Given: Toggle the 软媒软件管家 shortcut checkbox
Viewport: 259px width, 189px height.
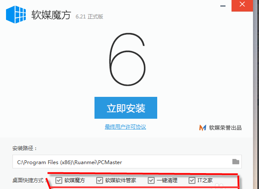Looking at the screenshot, I should click(x=100, y=180).
